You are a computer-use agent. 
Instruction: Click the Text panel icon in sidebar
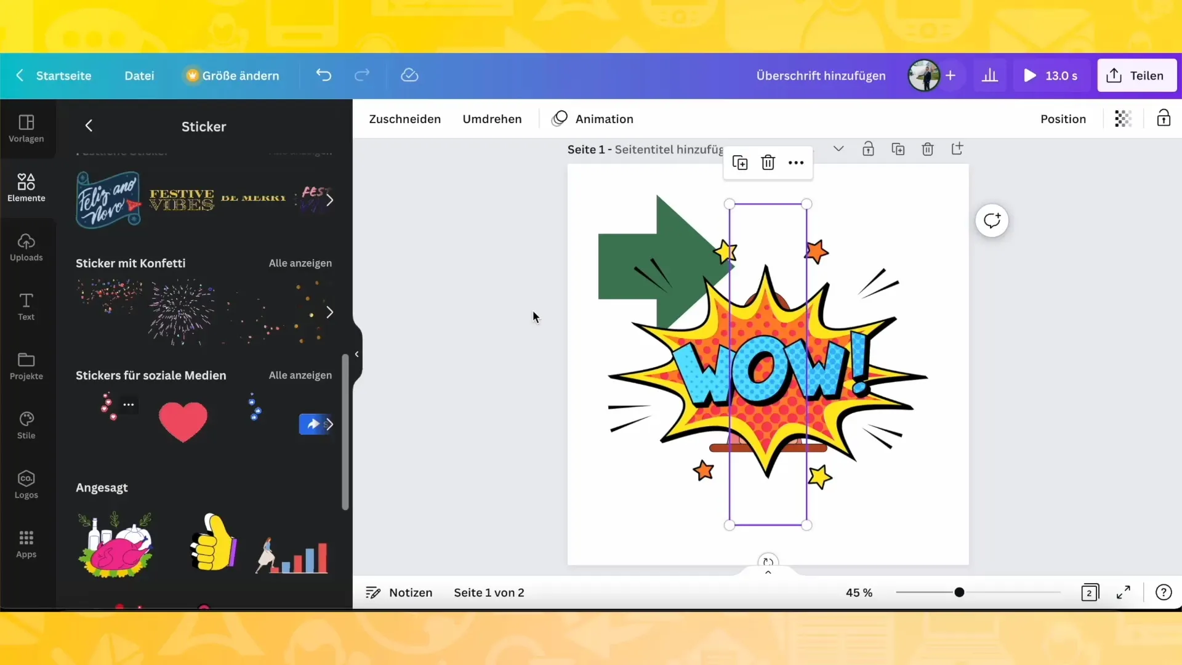26,305
